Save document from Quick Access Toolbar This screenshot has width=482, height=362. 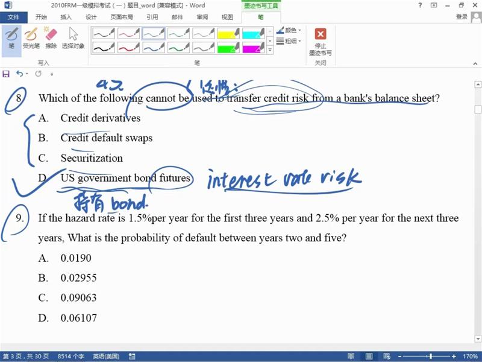[x=6, y=74]
